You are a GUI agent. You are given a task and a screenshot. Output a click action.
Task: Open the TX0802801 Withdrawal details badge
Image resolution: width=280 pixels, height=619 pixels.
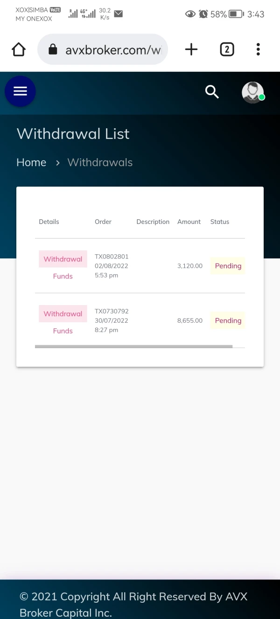click(63, 259)
